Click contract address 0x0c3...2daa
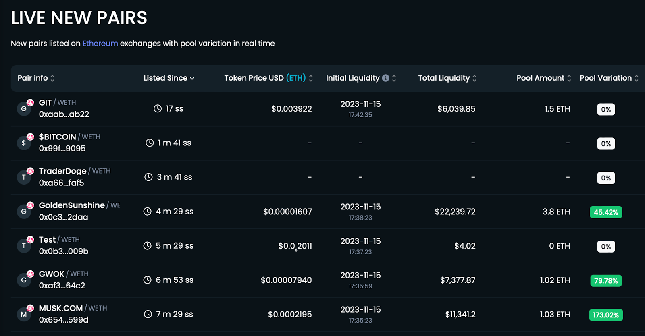 (63, 217)
